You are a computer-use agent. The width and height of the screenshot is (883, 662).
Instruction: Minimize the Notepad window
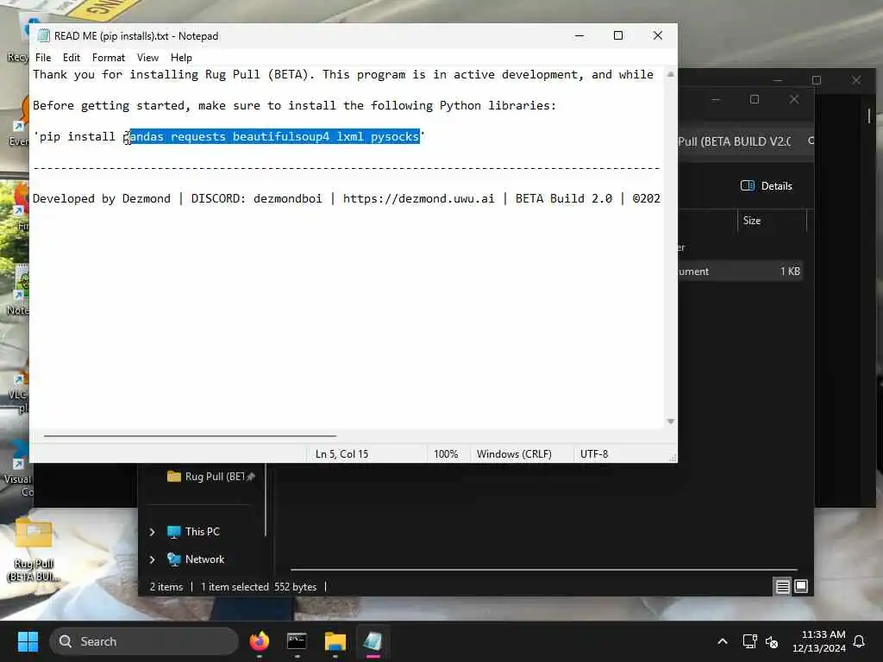[x=579, y=35]
